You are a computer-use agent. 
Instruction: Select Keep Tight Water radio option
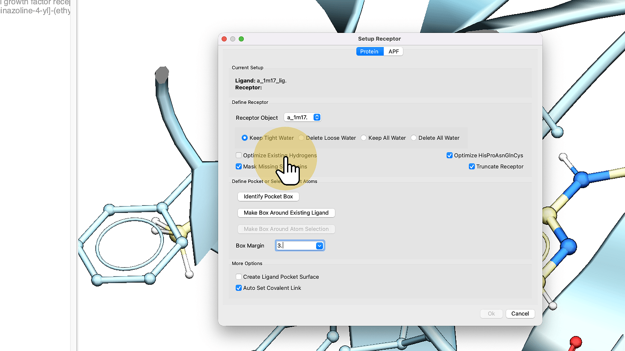point(245,138)
